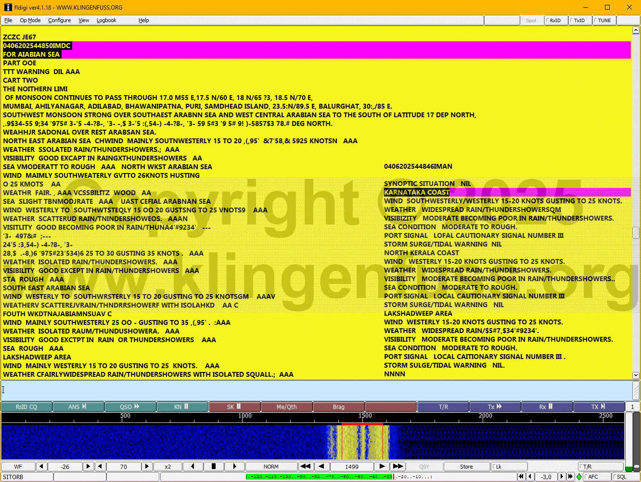Click the NORM waterfall speed button
The height and width of the screenshot is (482, 641).
coord(271,467)
